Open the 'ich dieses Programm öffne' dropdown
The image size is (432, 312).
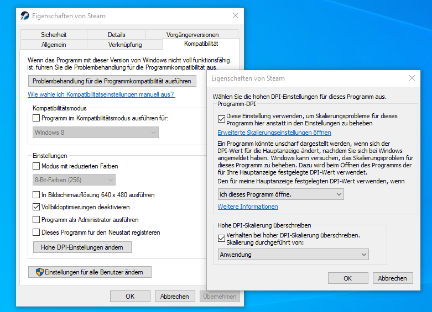point(280,194)
